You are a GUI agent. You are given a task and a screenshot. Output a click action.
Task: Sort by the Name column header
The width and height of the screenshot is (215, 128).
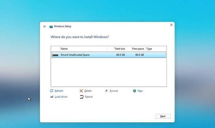[64, 49]
